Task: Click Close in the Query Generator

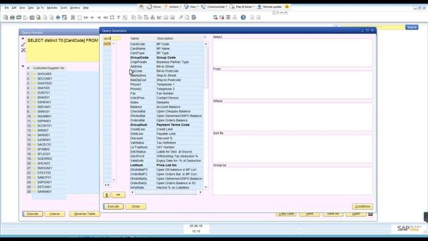Action: pyautogui.click(x=136, y=207)
